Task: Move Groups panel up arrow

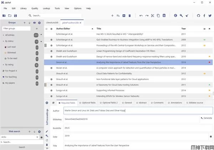Action: [24, 23]
